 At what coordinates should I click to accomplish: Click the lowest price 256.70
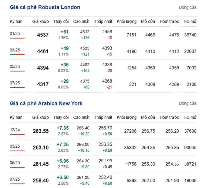[105, 128]
